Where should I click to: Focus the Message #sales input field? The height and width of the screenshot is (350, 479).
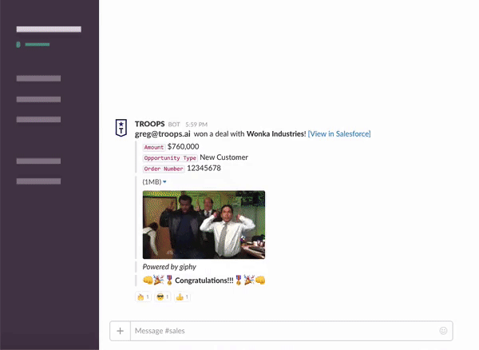click(x=284, y=331)
